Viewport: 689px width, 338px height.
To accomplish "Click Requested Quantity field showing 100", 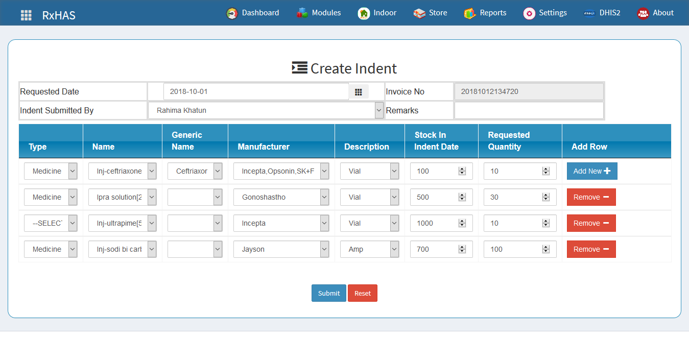I will pyautogui.click(x=520, y=249).
